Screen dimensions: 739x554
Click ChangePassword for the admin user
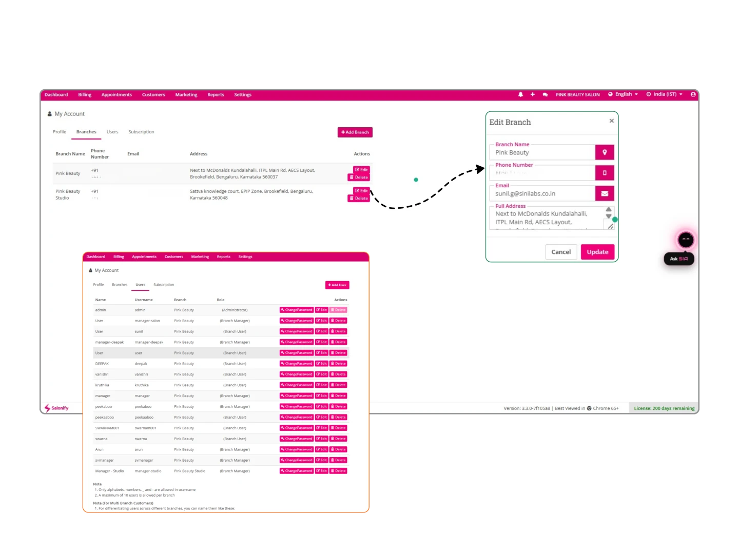(297, 310)
